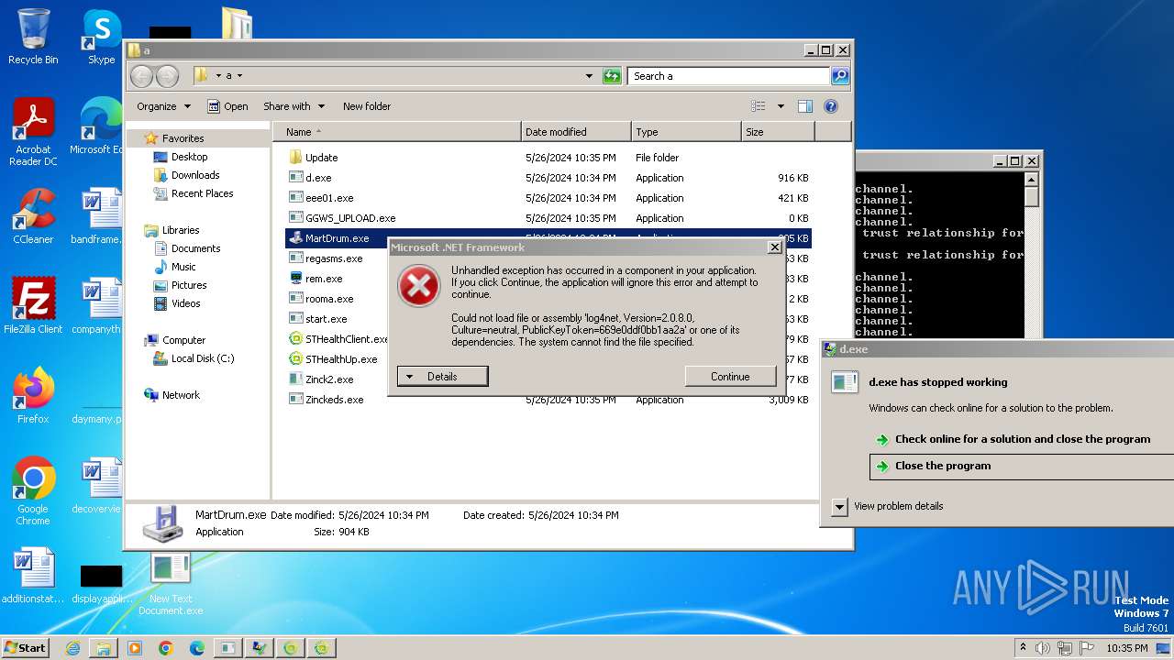Select Computer in navigation pane

[x=183, y=340]
